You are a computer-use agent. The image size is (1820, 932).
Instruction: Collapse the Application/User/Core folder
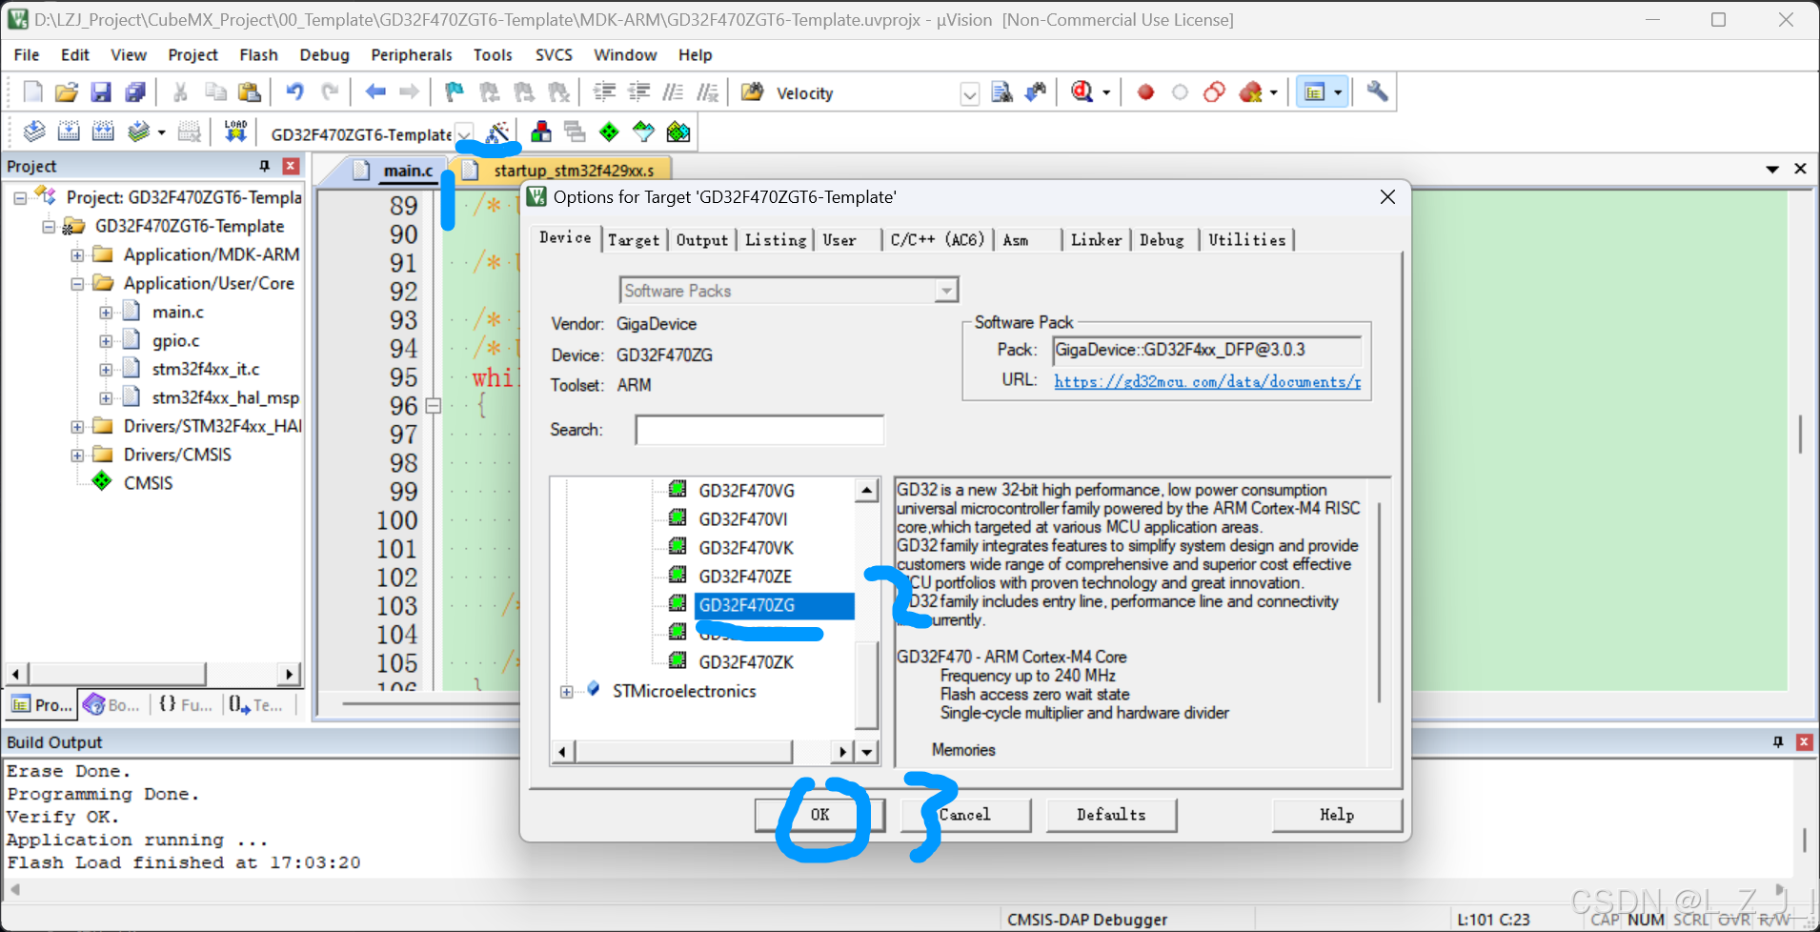pyautogui.click(x=77, y=284)
